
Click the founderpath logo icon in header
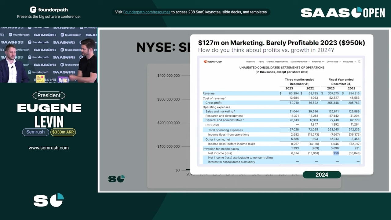[33, 10]
